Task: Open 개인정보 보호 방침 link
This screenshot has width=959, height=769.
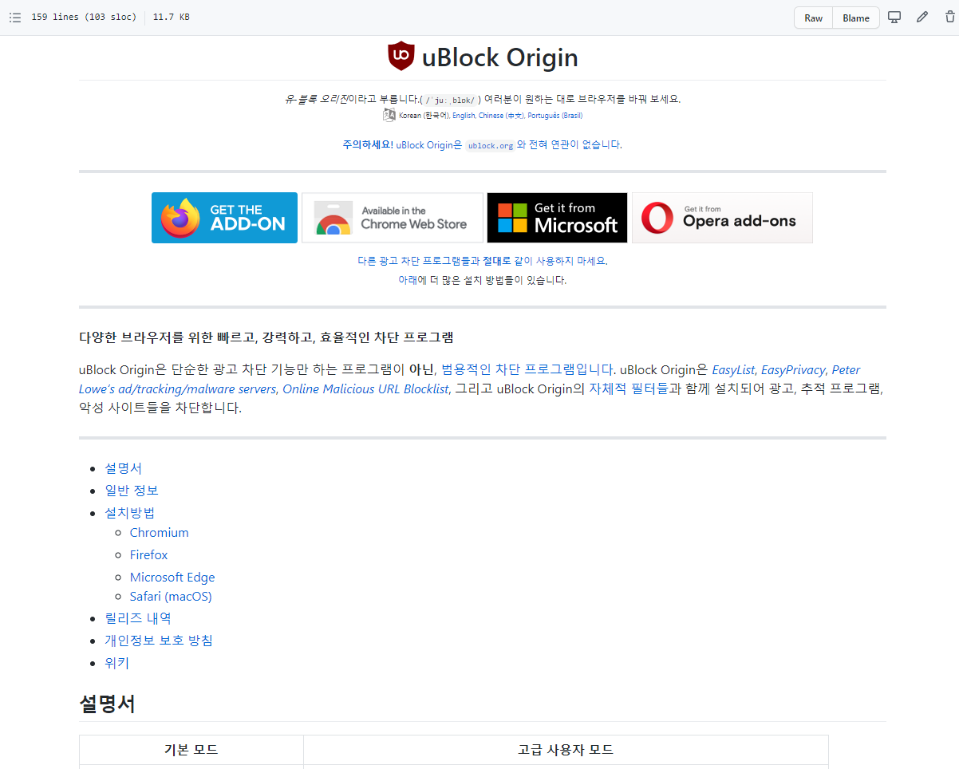Action: pyautogui.click(x=159, y=640)
